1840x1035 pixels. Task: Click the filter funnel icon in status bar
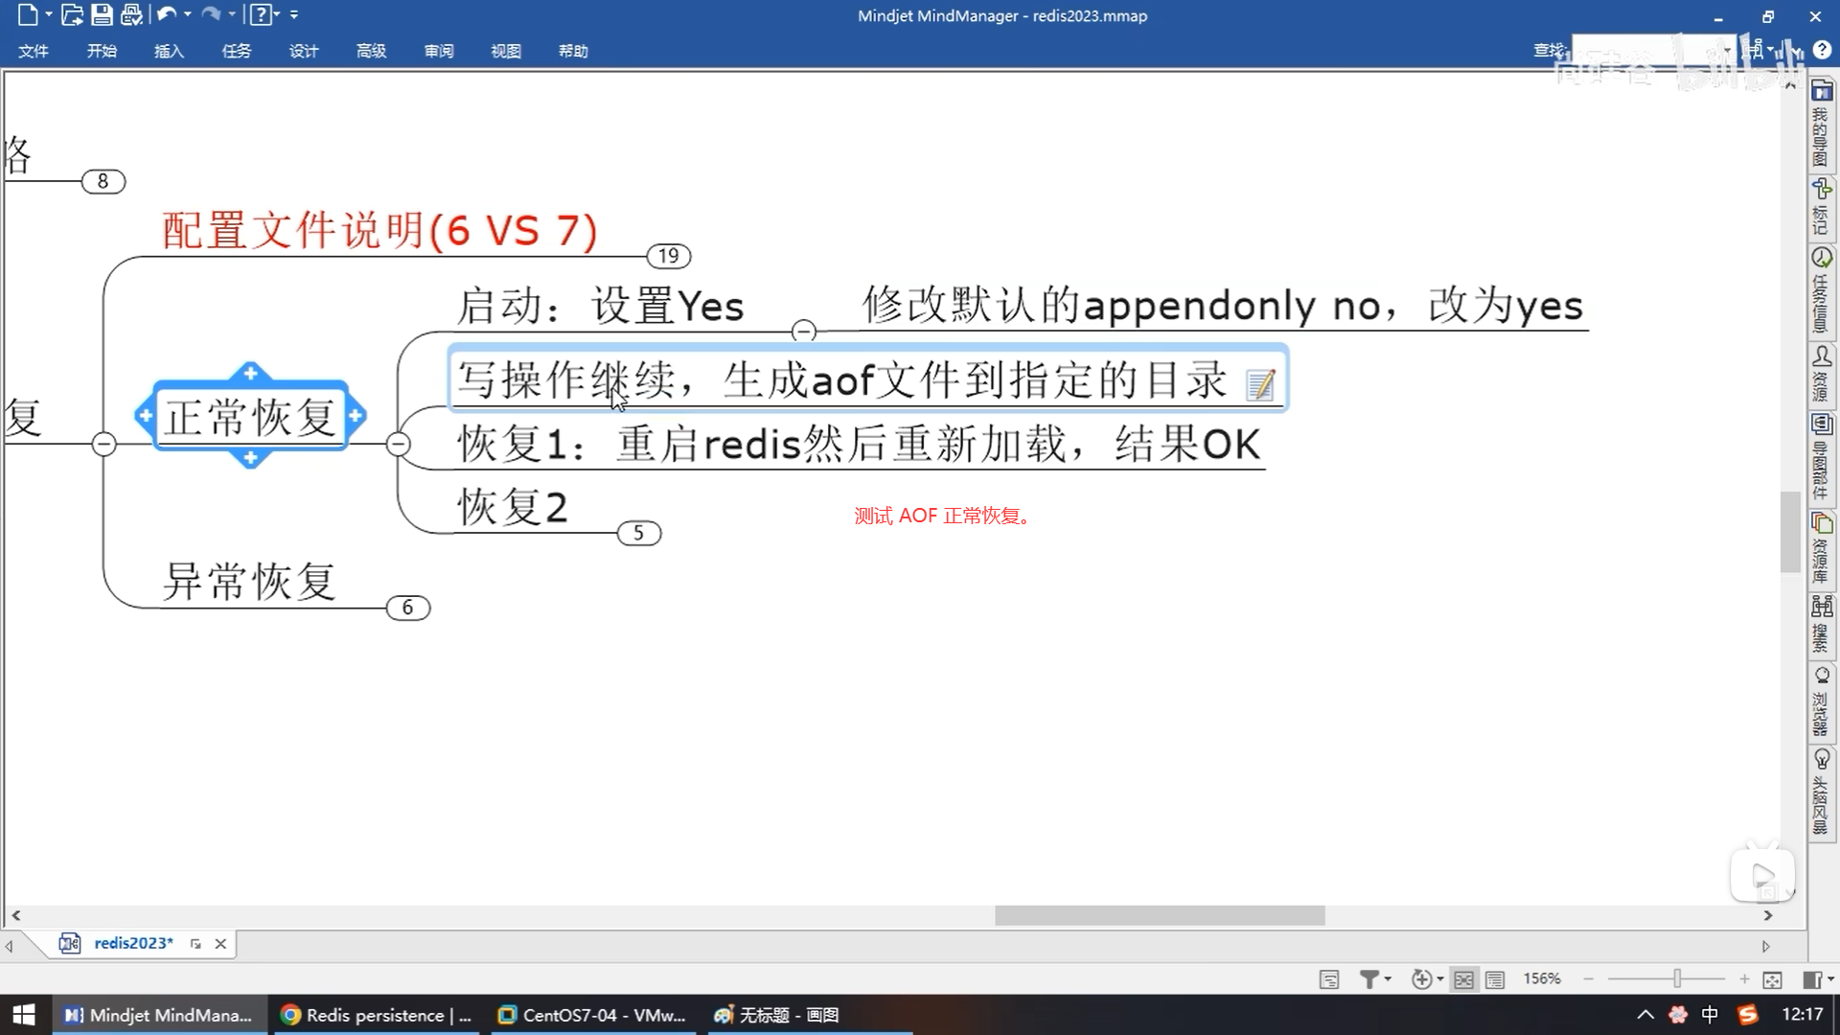point(1369,978)
